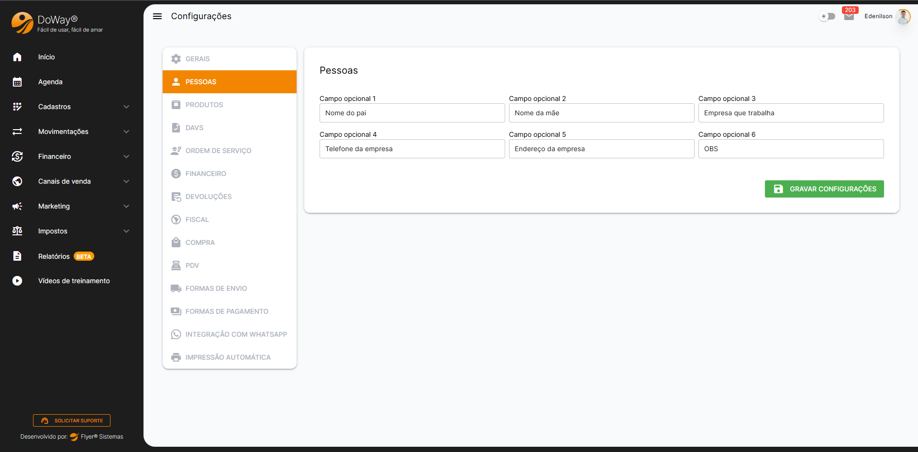
Task: Expand the Marketing menu chevron
Action: tap(126, 206)
